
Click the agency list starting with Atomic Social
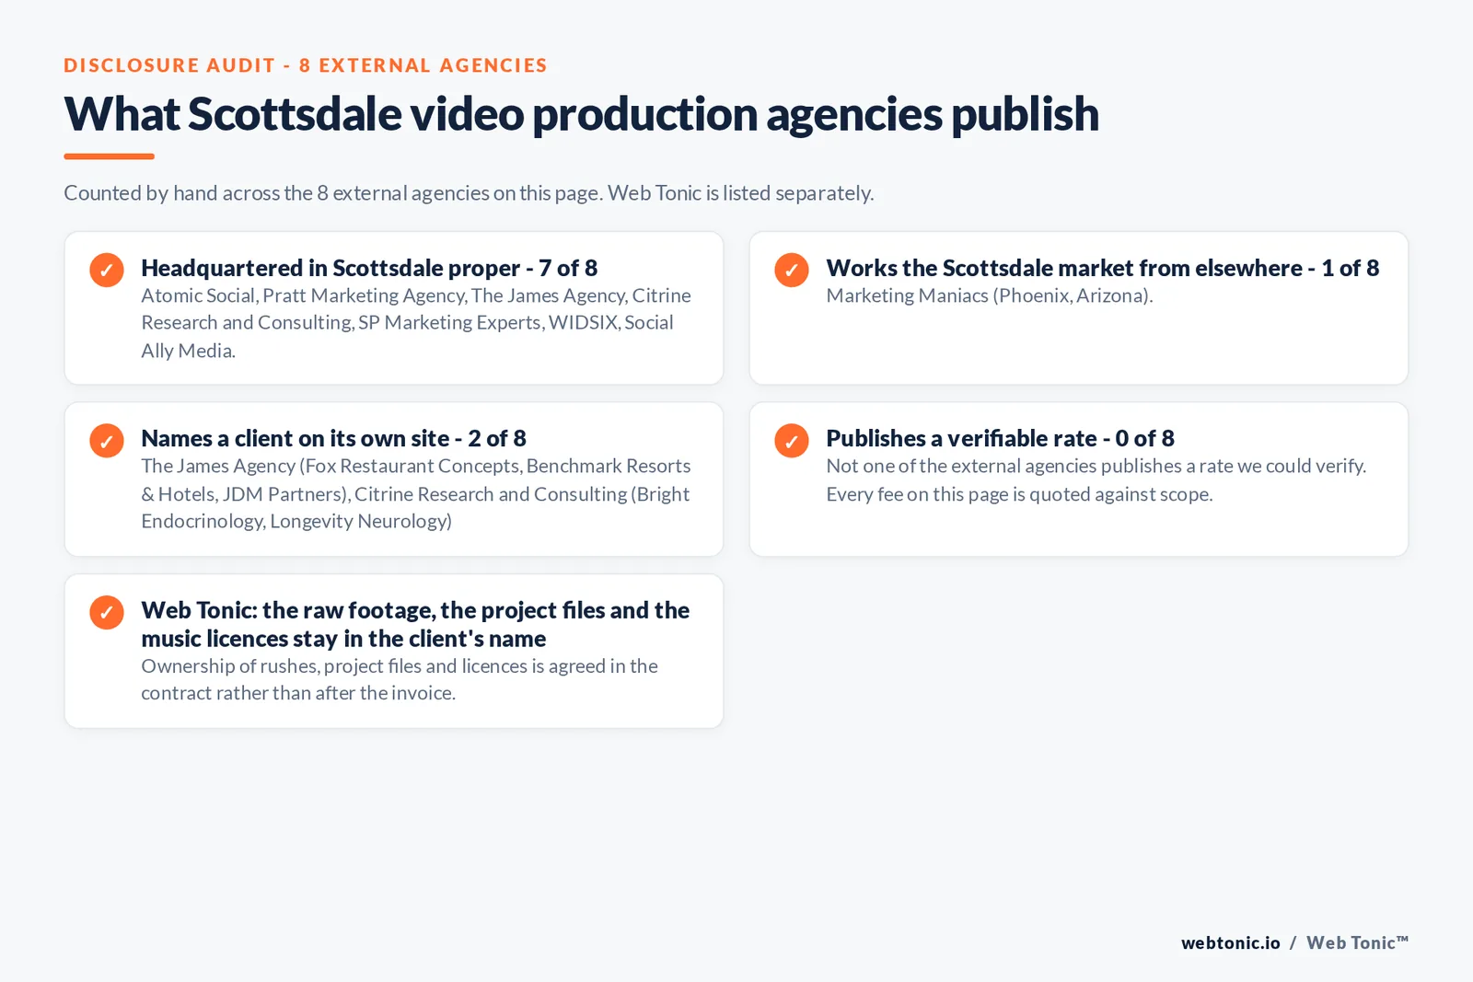click(x=416, y=323)
